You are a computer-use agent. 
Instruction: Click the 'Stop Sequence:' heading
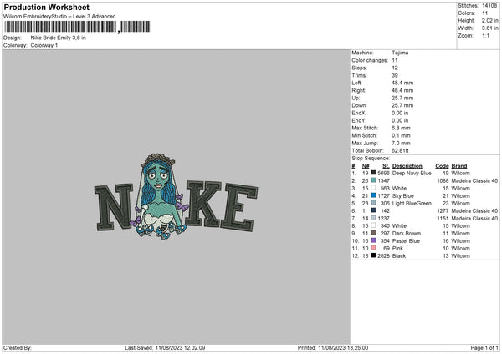[371, 158]
